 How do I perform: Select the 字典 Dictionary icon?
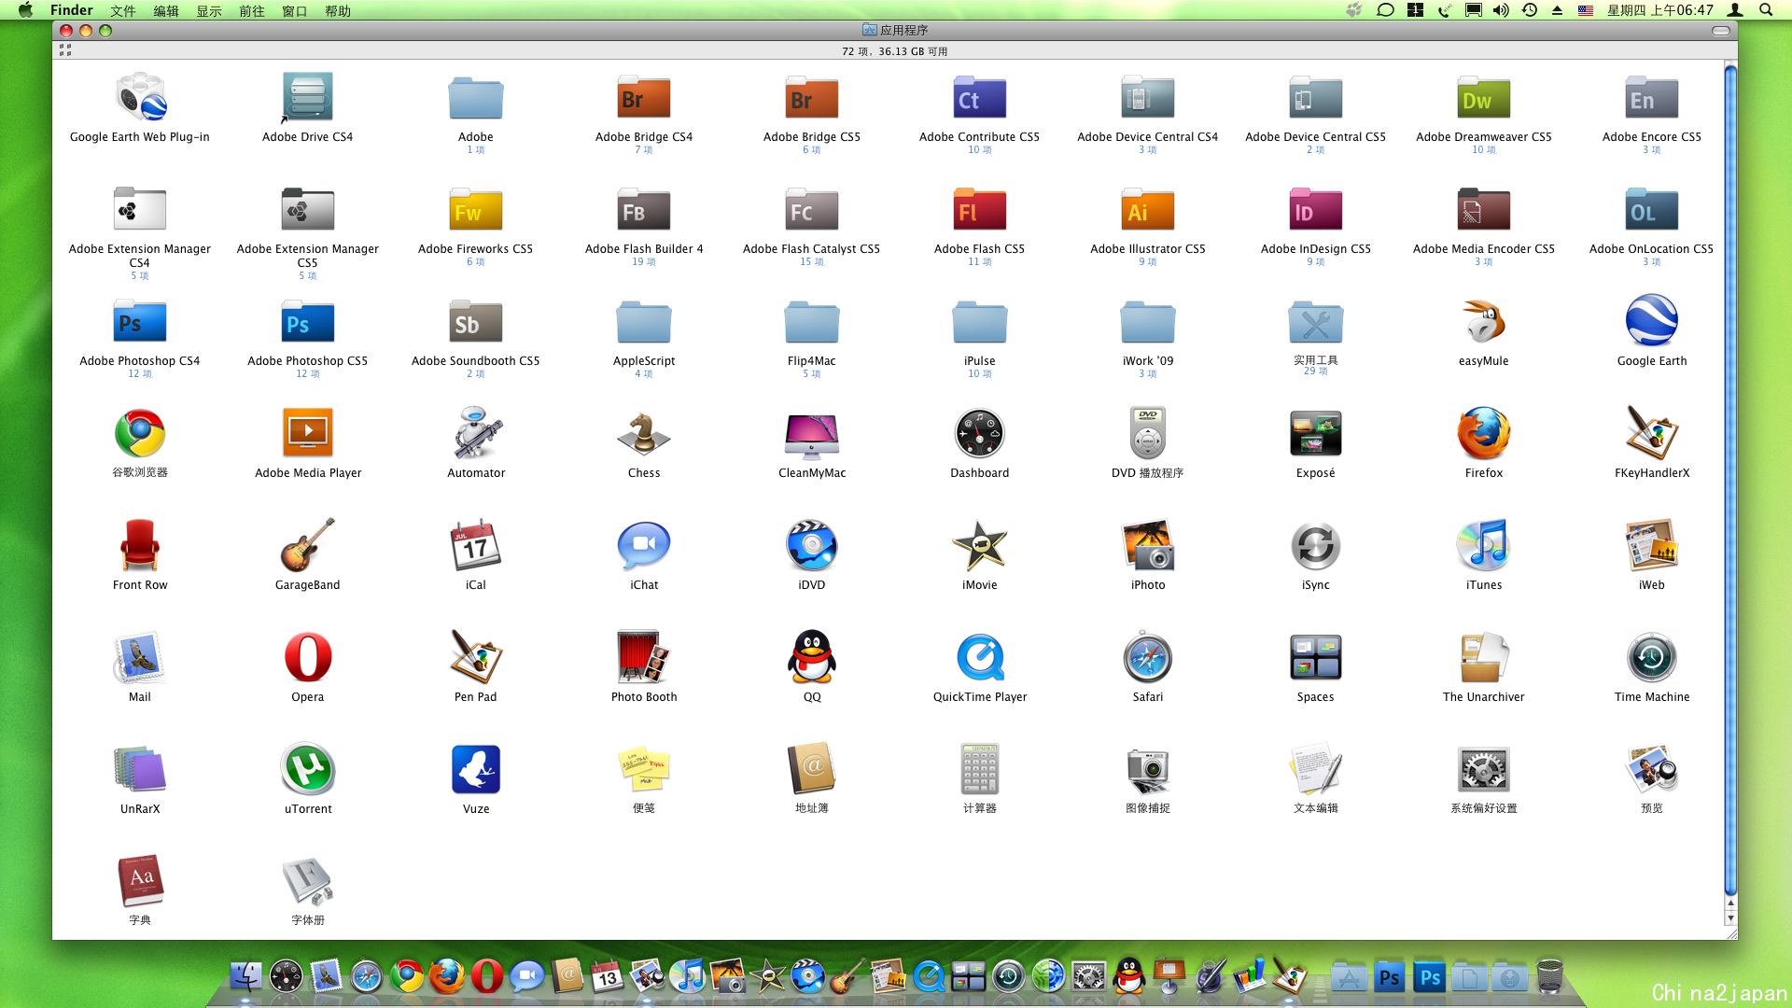tap(140, 881)
